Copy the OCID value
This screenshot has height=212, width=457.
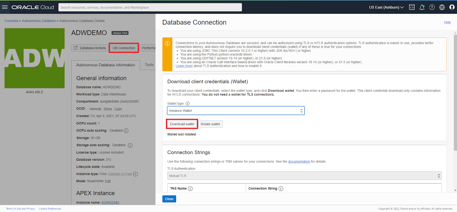pos(118,109)
